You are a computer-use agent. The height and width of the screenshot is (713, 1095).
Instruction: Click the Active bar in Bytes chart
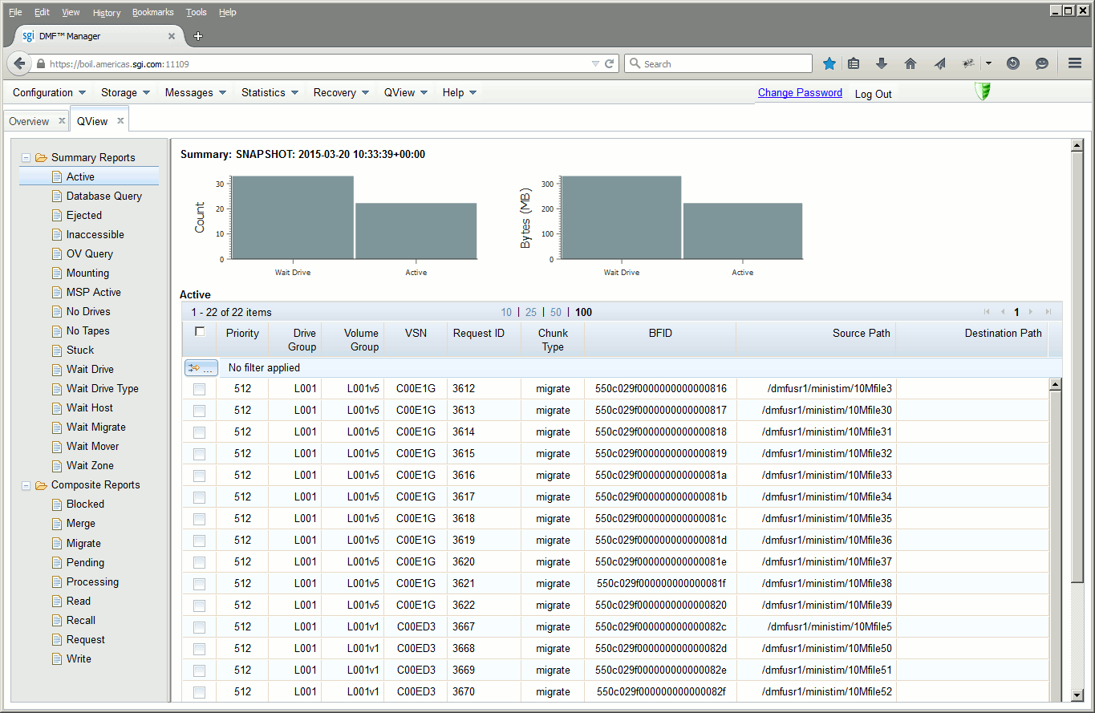743,231
